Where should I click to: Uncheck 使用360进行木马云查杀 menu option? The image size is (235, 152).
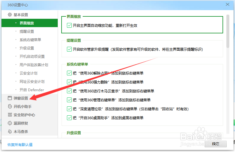(69, 91)
